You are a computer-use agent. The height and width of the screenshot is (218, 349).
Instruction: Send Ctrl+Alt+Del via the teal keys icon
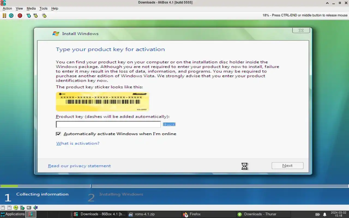pyautogui.click(x=29, y=16)
